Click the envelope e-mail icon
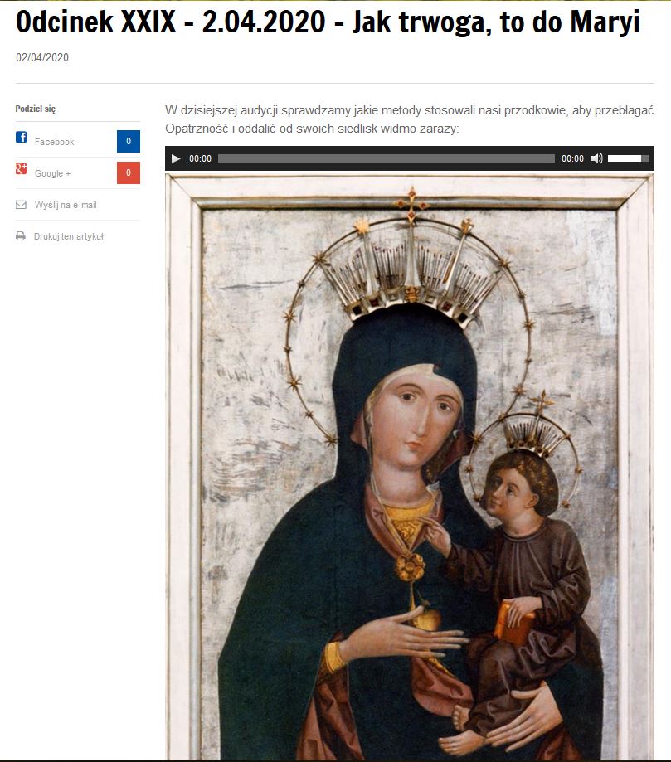The height and width of the screenshot is (762, 671). (21, 205)
